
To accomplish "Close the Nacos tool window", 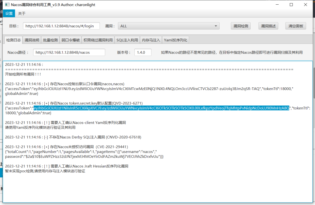I will [x=306, y=5].
